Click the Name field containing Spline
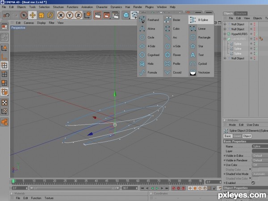Screen dimensions: 268x201 [260, 147]
